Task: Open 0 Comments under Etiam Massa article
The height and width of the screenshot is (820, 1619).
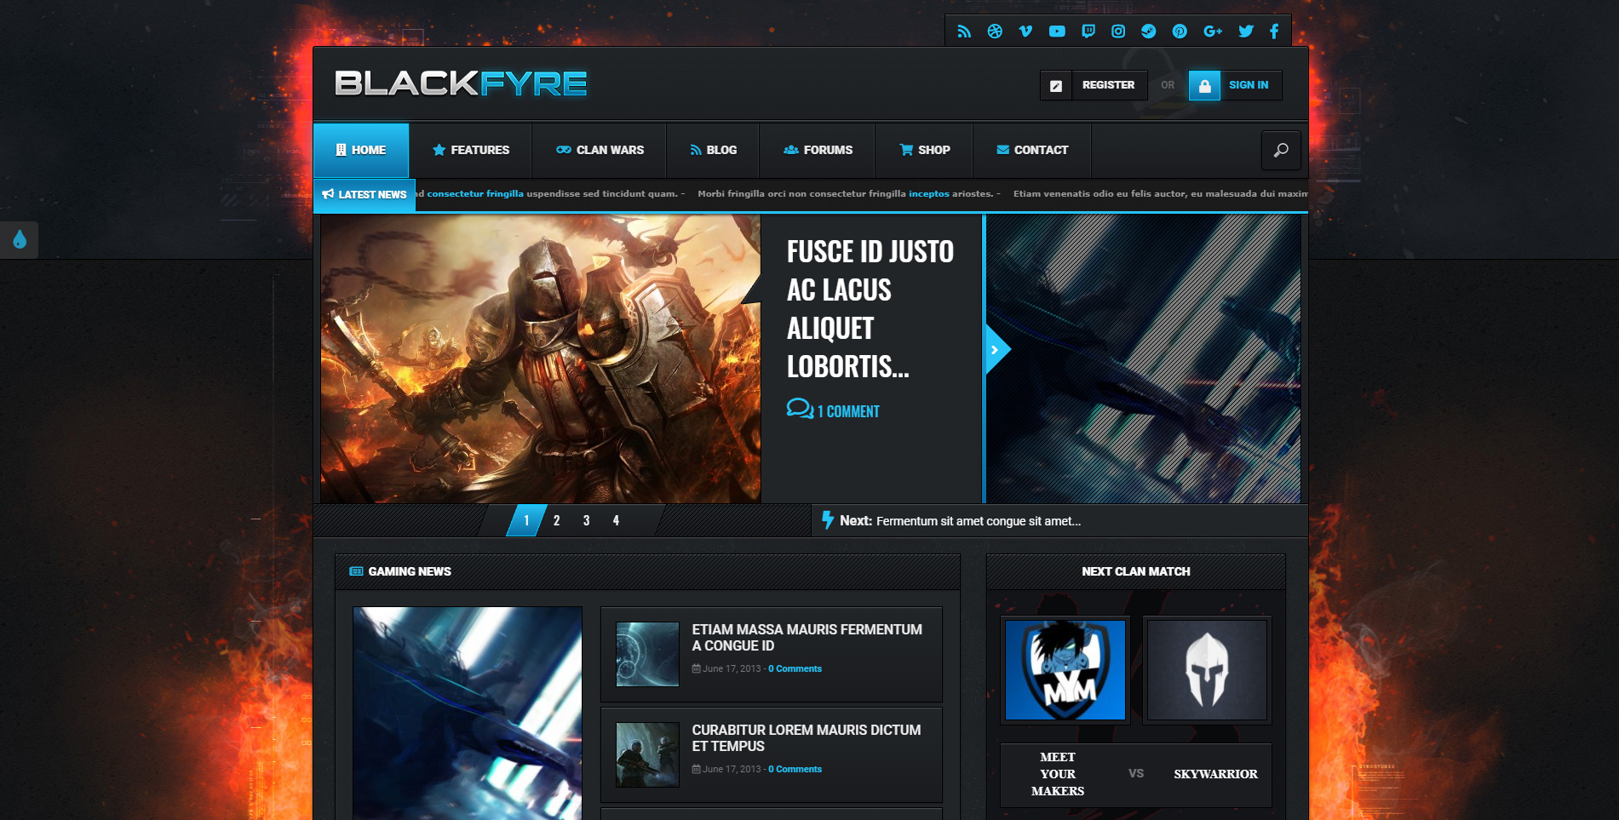Action: tap(795, 668)
